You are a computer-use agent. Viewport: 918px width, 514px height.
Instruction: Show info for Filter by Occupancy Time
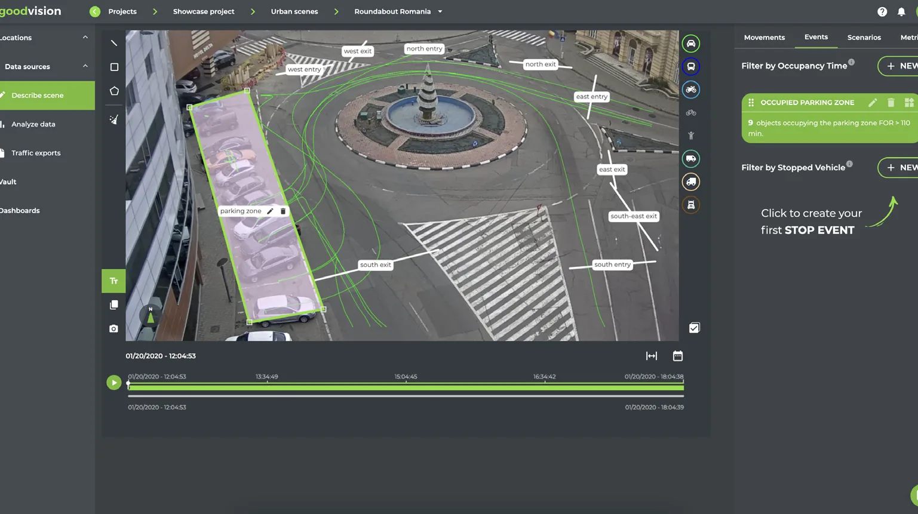pyautogui.click(x=852, y=62)
